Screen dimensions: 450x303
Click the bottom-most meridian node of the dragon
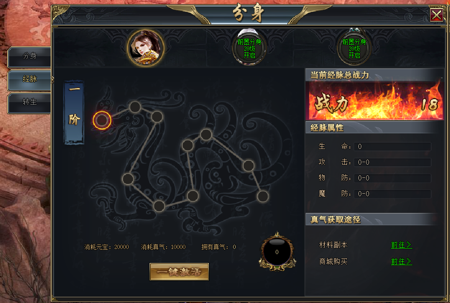pos(159,206)
